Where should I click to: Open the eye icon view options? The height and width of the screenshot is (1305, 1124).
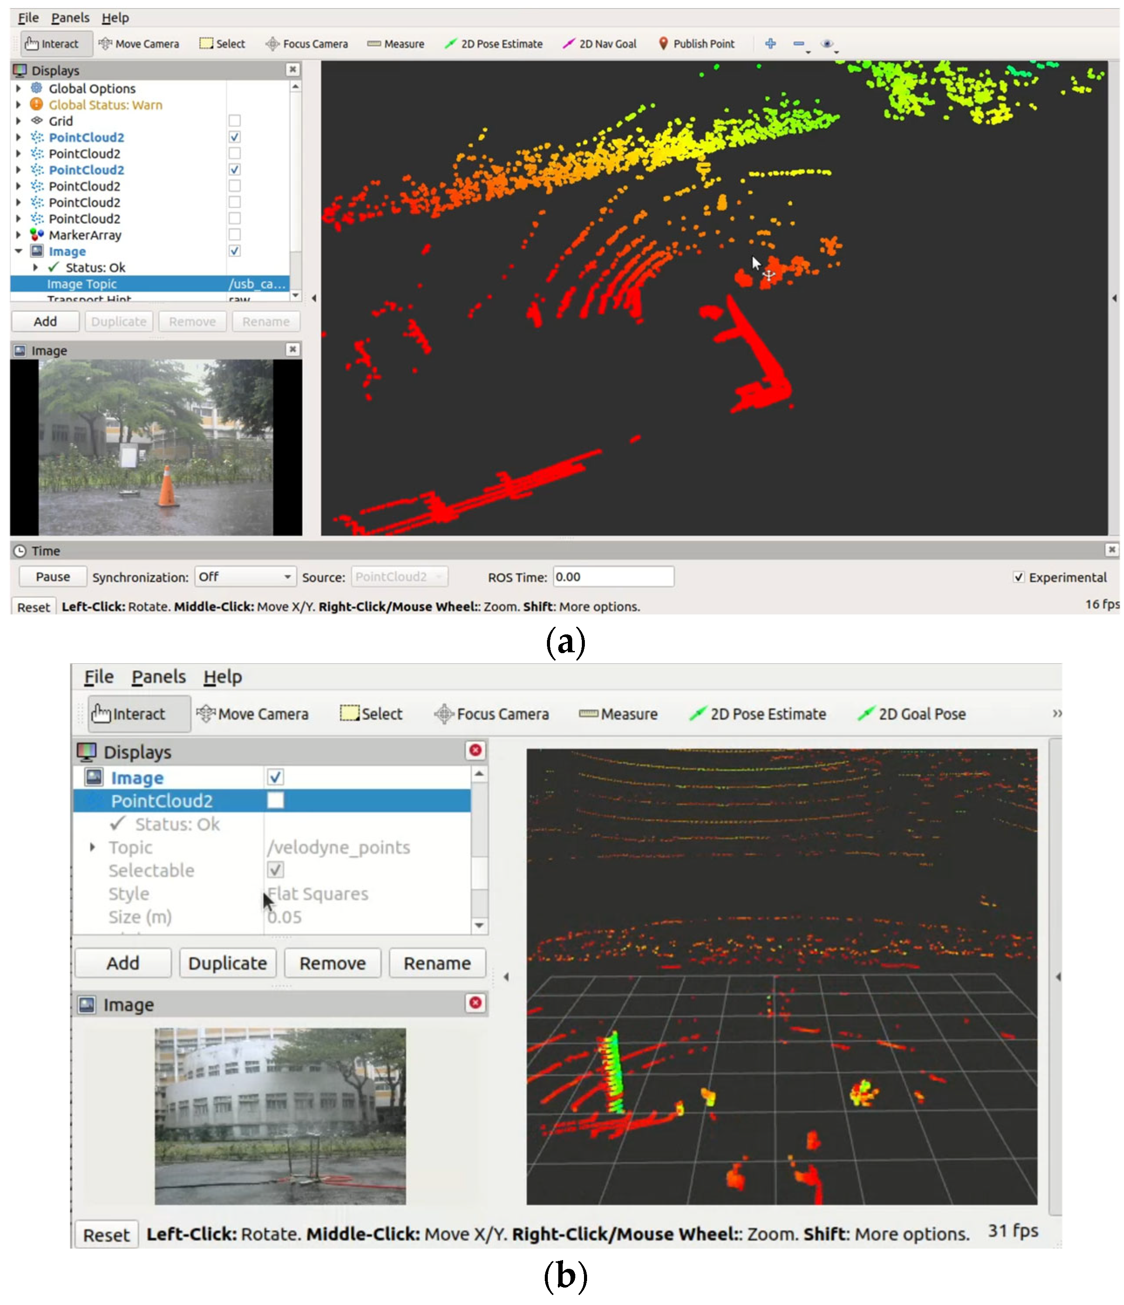(x=826, y=44)
